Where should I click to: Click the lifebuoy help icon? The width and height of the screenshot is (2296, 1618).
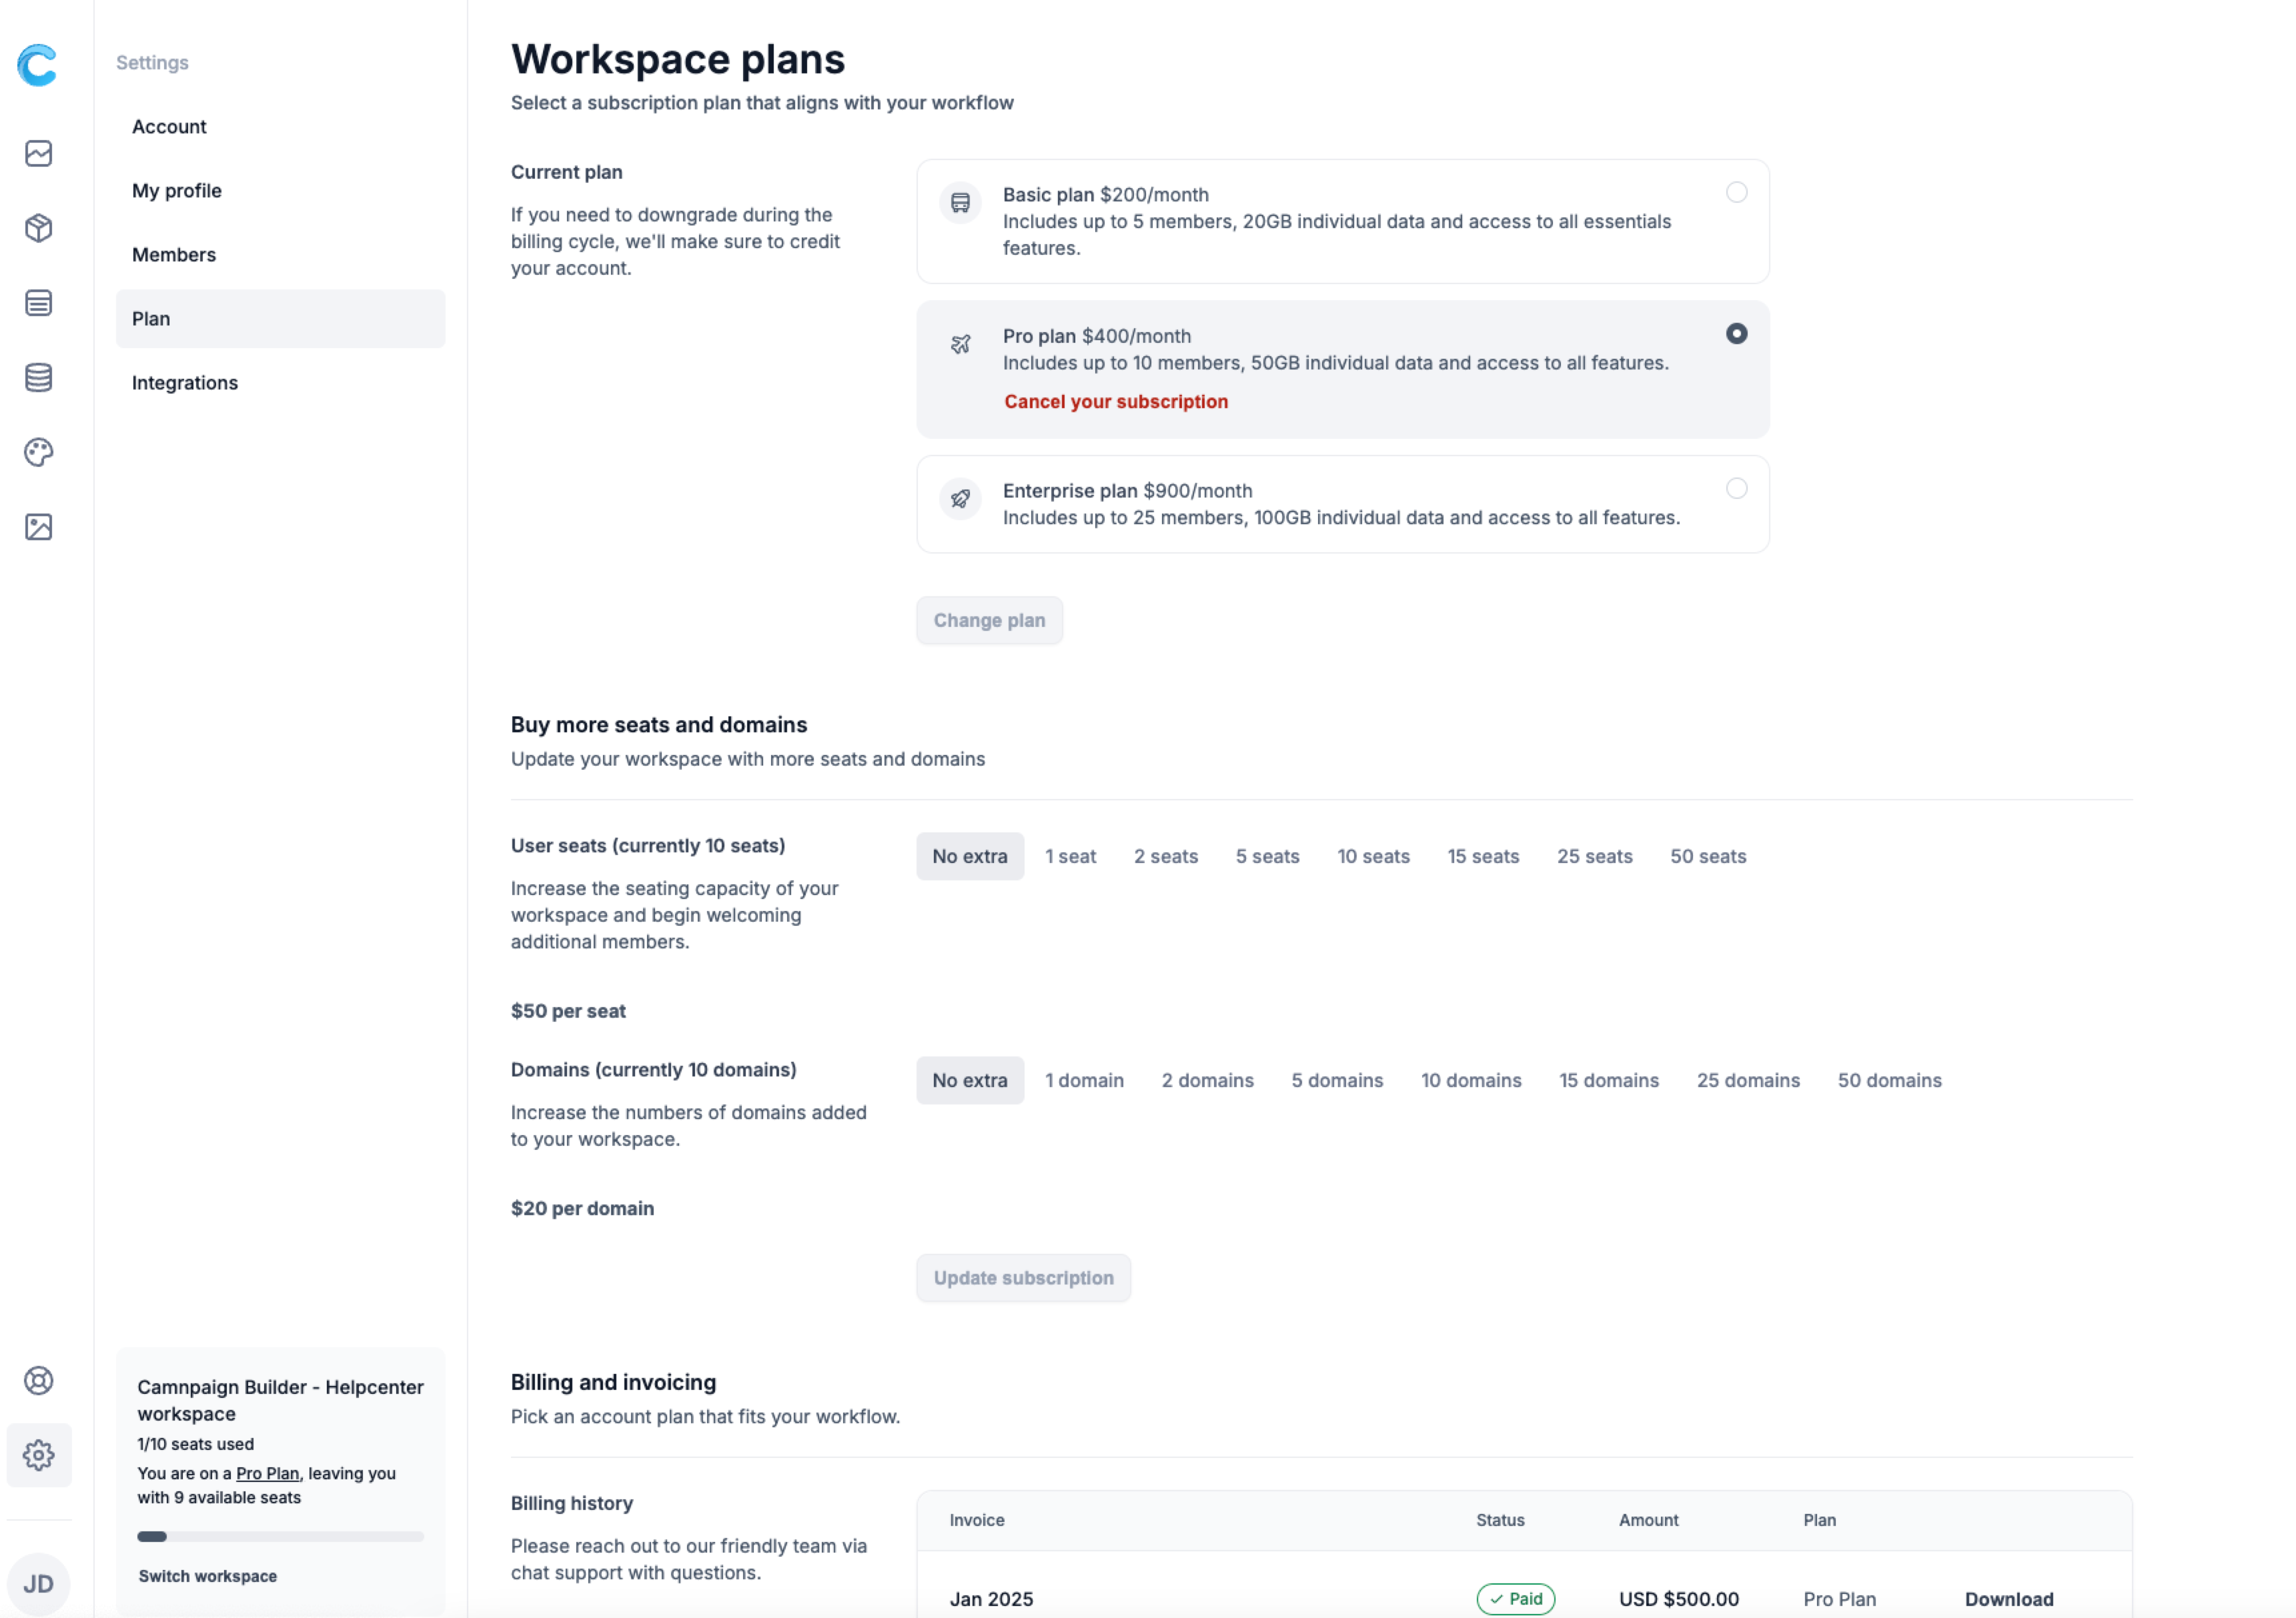coord(38,1380)
